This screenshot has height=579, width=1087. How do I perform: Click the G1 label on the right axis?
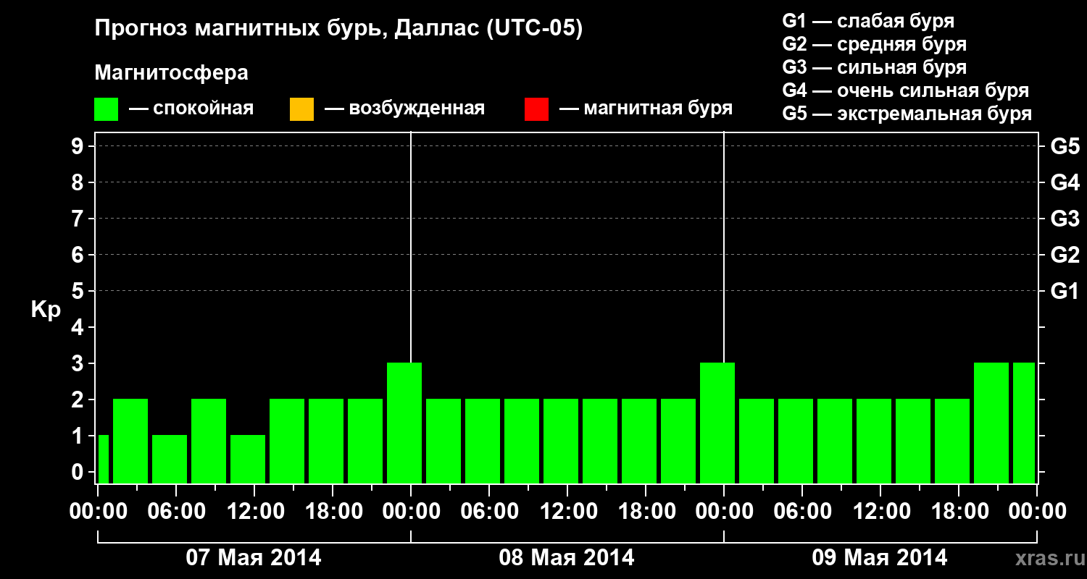[1065, 291]
